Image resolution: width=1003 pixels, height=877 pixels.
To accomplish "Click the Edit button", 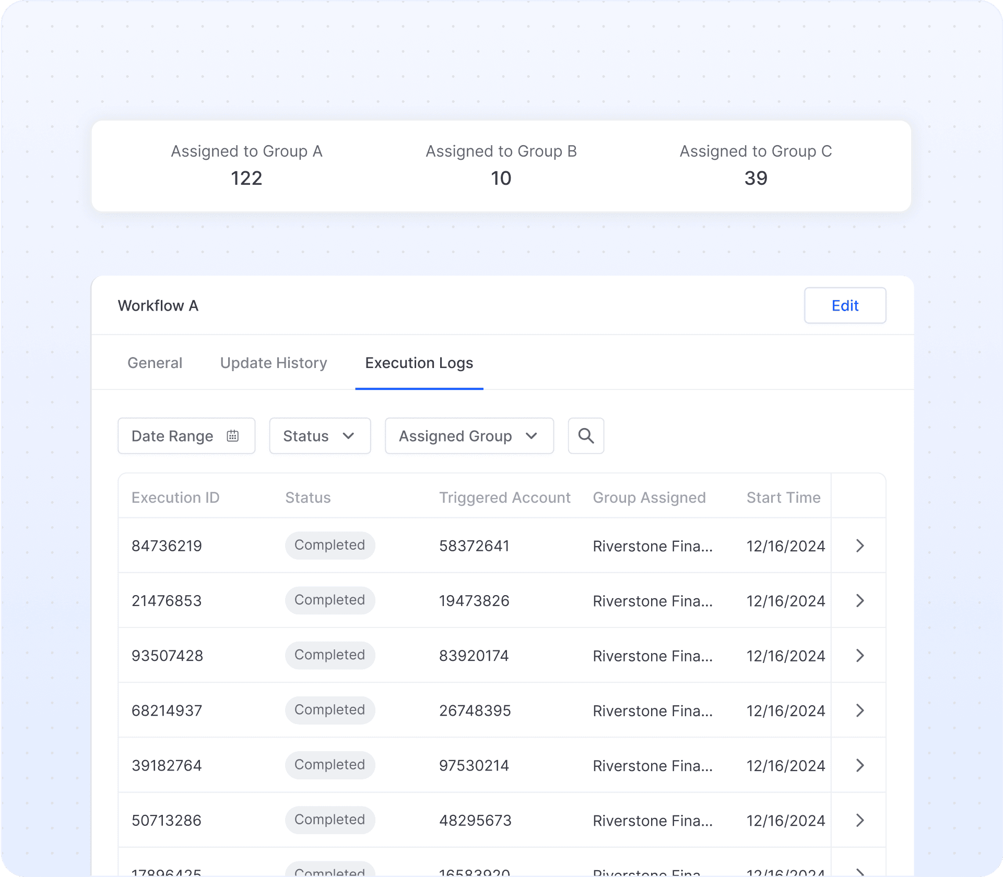I will (x=845, y=305).
